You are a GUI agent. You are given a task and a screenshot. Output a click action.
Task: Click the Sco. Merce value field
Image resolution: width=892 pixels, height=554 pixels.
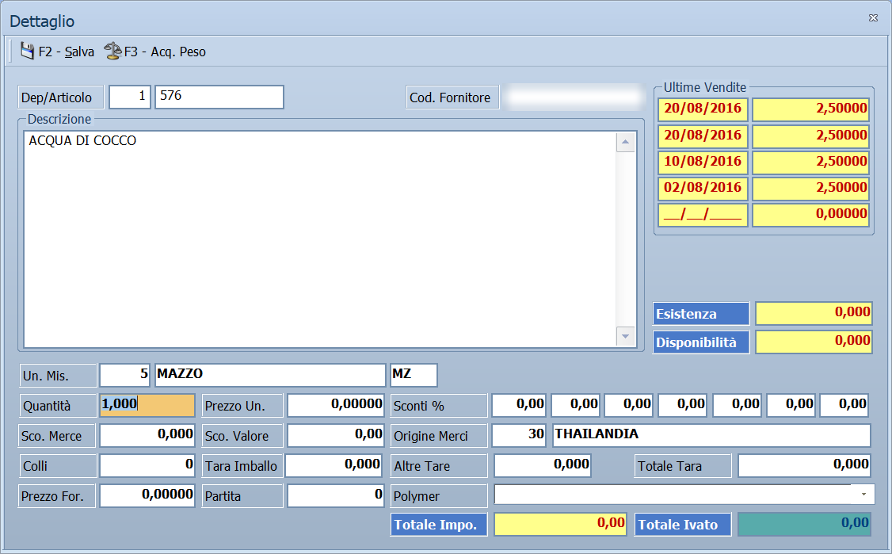point(147,435)
